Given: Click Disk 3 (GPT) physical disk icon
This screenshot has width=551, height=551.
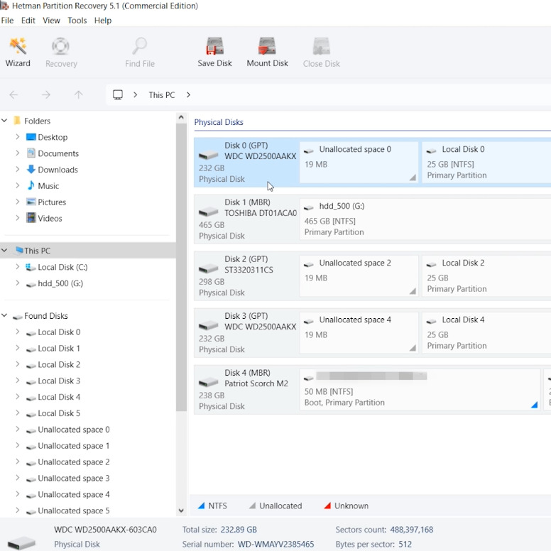Looking at the screenshot, I should click(x=208, y=325).
